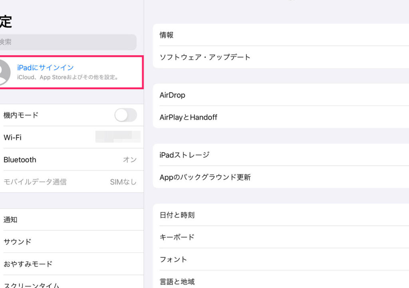Open AirPlayとHandoff settings

click(x=280, y=117)
